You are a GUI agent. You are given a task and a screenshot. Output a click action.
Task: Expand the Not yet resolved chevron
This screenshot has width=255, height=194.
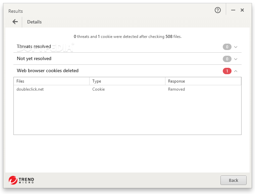236,59
